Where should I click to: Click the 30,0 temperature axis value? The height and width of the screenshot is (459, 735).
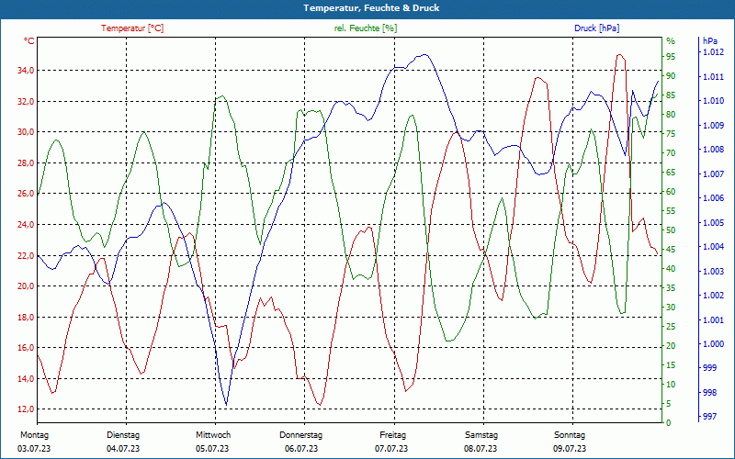26,132
